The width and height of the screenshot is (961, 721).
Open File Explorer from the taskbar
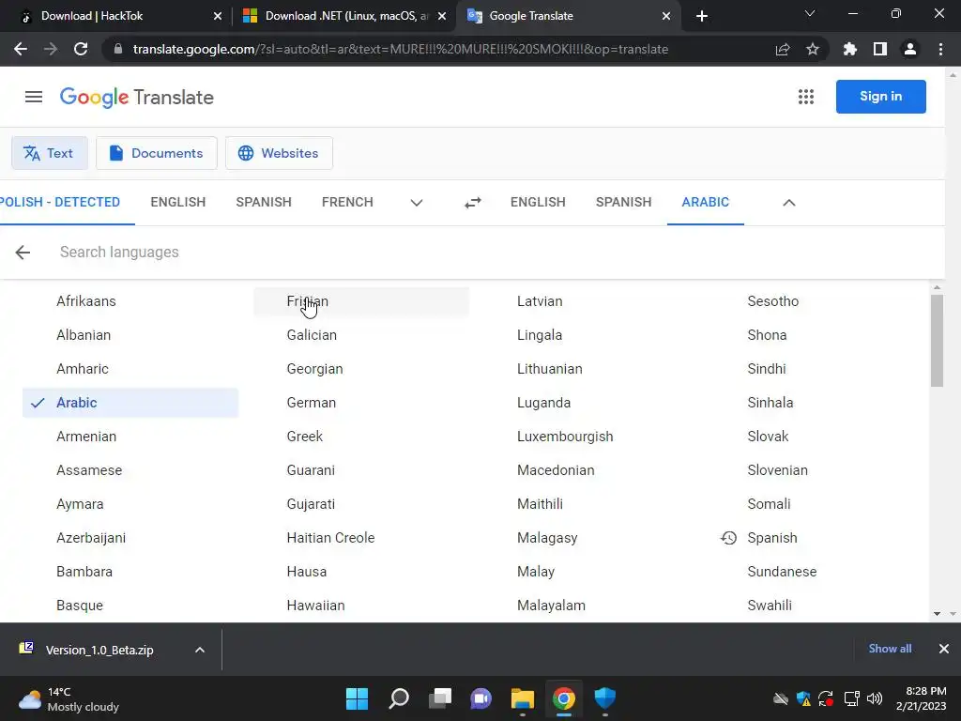[x=522, y=698]
